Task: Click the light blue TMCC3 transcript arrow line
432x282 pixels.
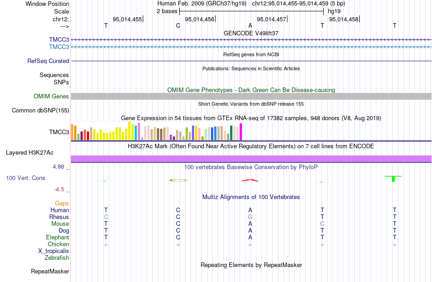Action: coord(251,47)
